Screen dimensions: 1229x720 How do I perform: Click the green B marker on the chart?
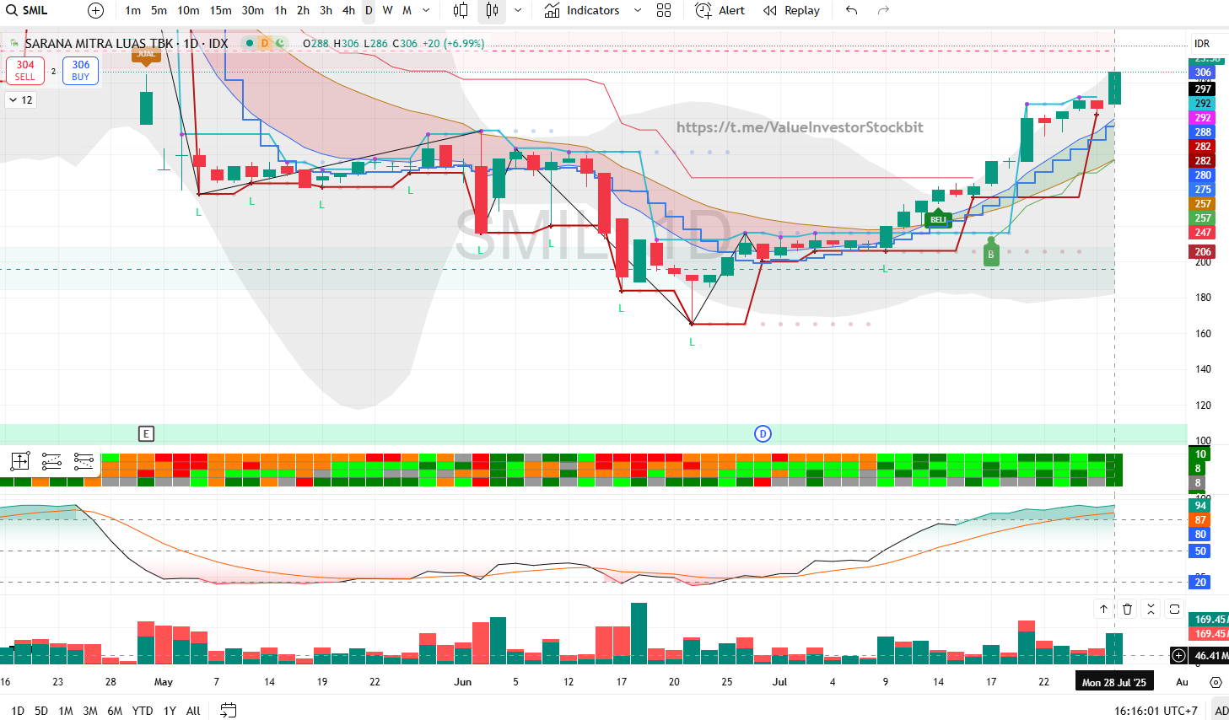pyautogui.click(x=991, y=254)
